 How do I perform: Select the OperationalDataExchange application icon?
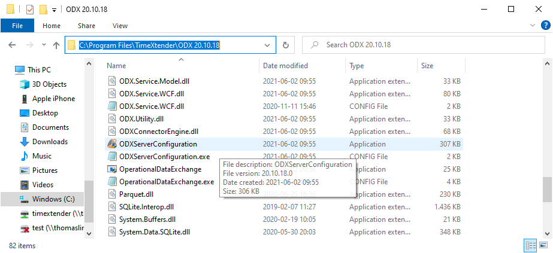click(112, 169)
